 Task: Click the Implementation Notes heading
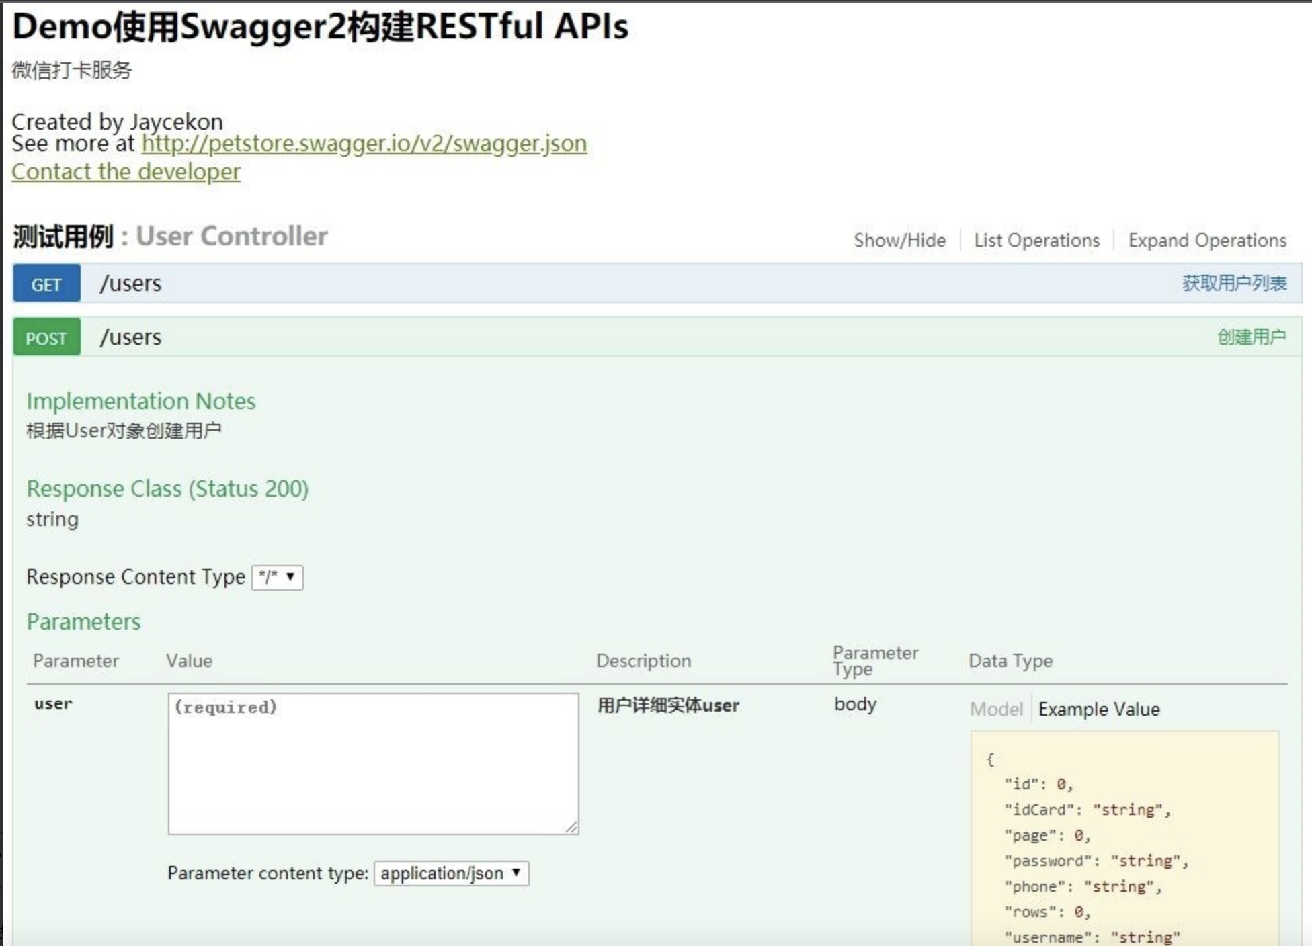pyautogui.click(x=141, y=401)
